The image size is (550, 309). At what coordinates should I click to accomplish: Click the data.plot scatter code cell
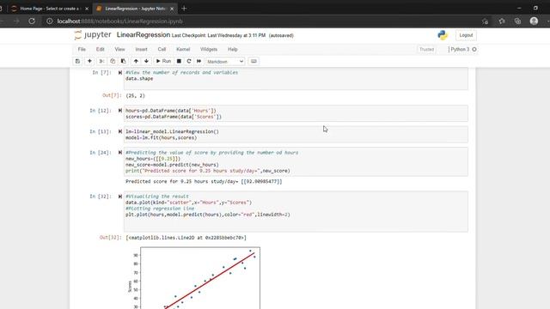[296, 212]
